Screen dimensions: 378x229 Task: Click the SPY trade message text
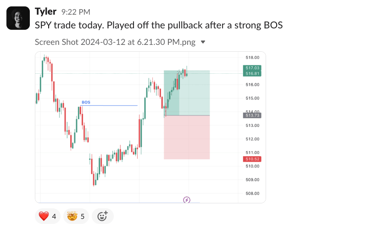[x=159, y=25]
